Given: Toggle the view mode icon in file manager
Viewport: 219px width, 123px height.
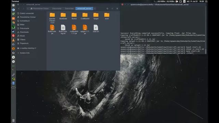Looking at the screenshot, I should pos(112,9).
